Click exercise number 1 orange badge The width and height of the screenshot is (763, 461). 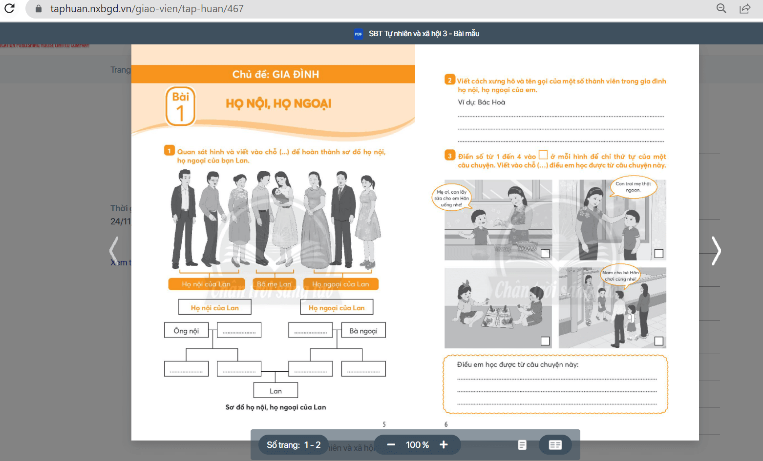tap(170, 151)
